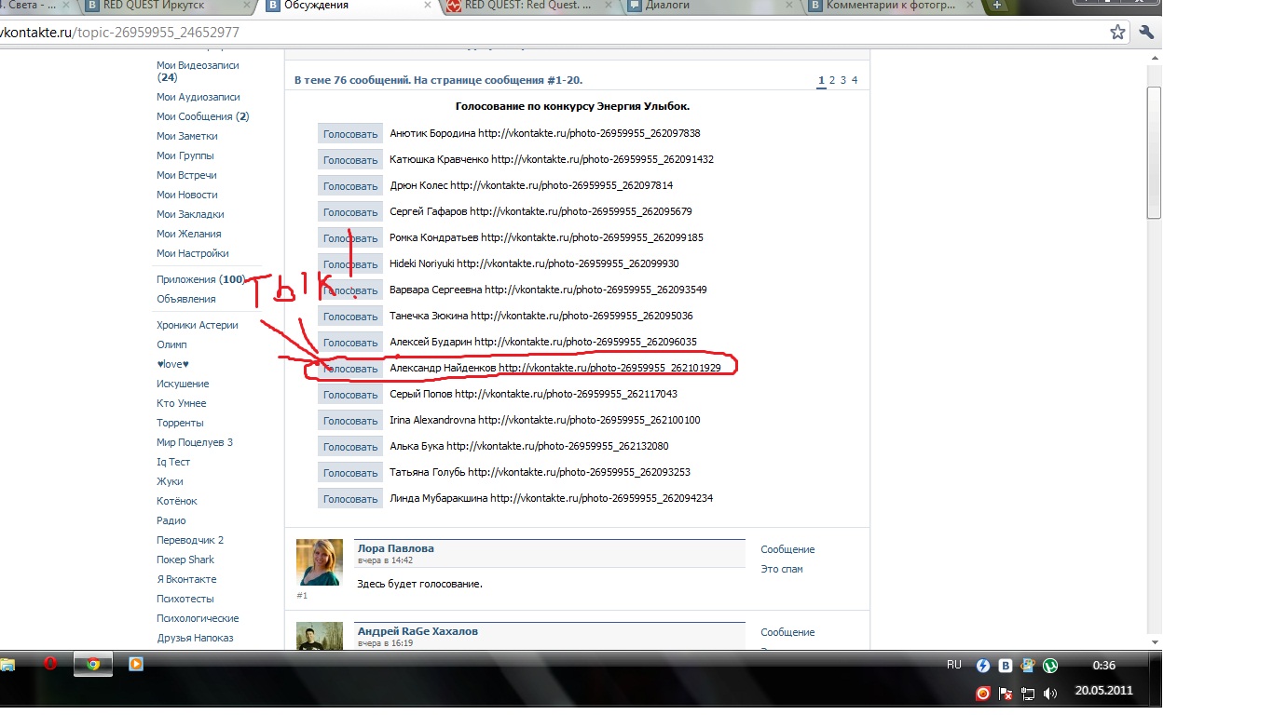Vote for Александр Найденков
The width and height of the screenshot is (1273, 715).
349,369
